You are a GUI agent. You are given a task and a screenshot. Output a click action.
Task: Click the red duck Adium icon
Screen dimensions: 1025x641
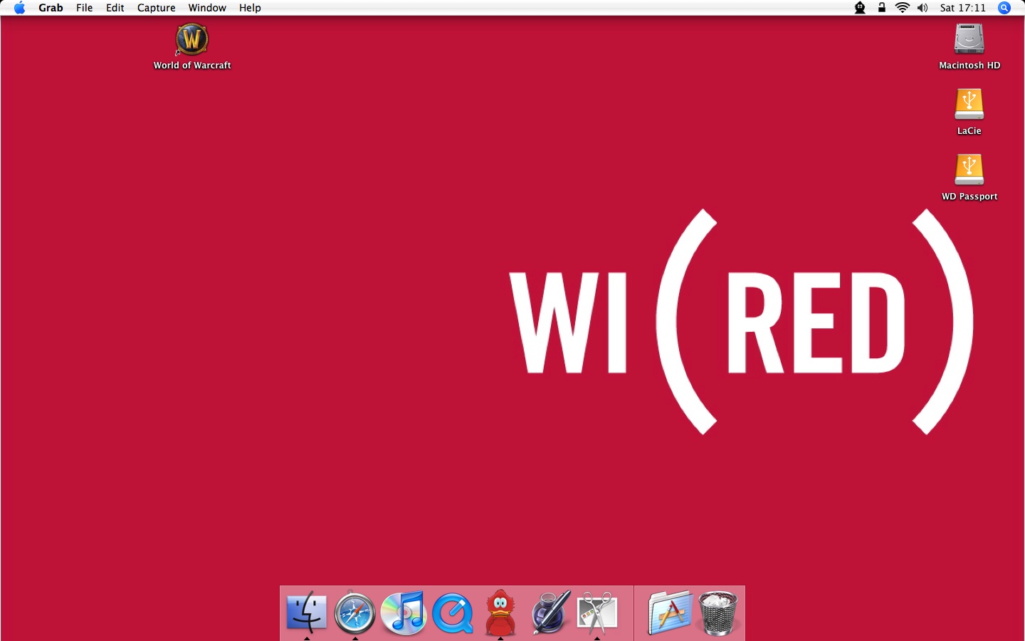tap(500, 613)
